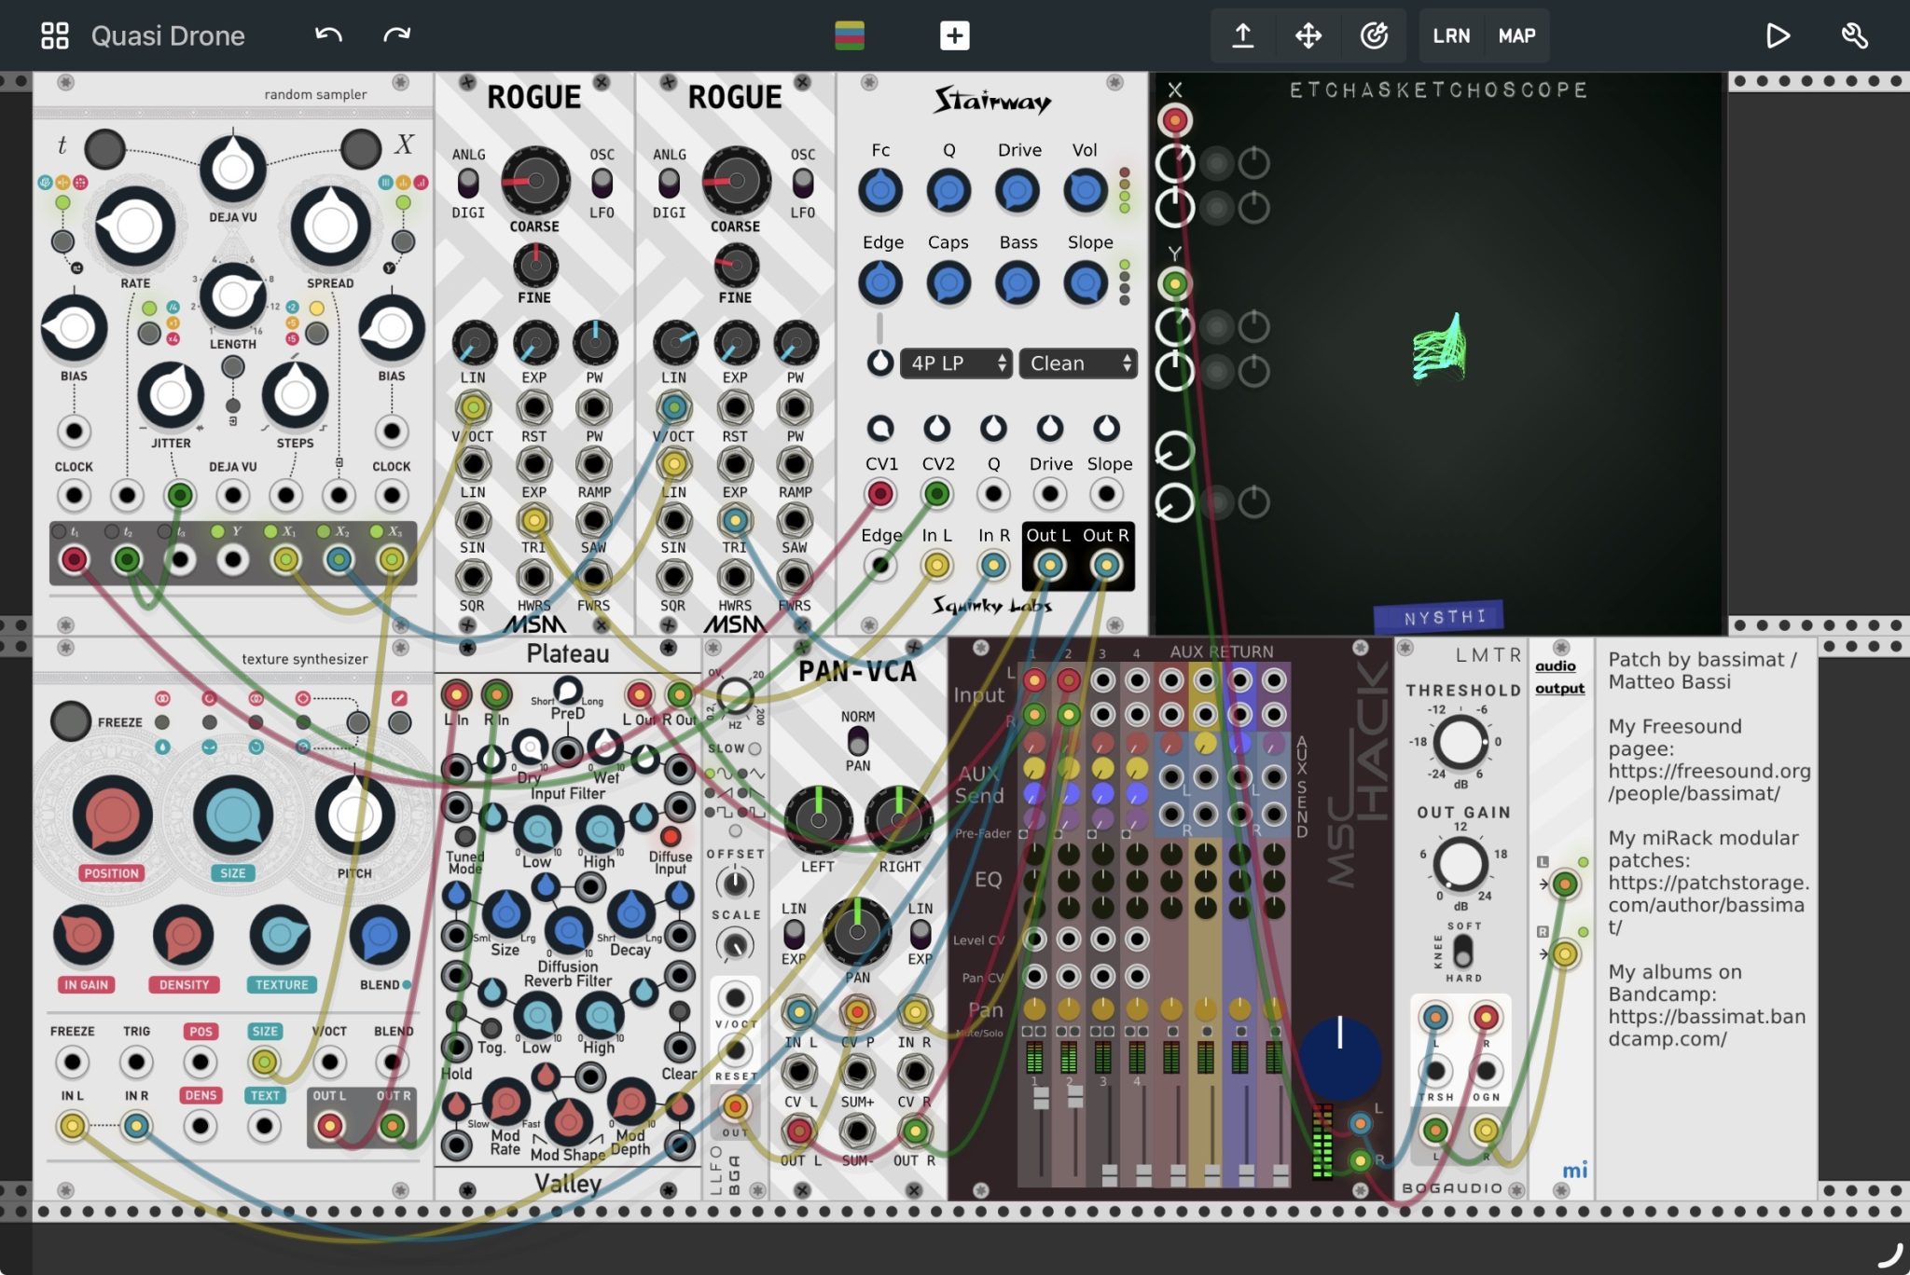Toggle OSC/LFO switch on first ROGUE
The height and width of the screenshot is (1275, 1910).
click(602, 183)
